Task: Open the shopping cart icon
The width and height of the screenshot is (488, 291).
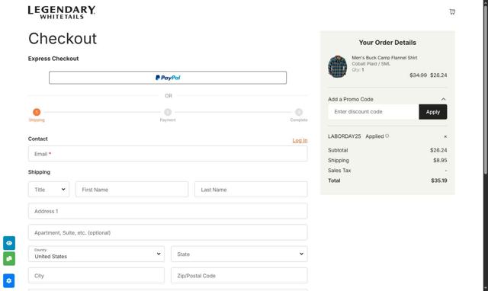Action: [452, 12]
